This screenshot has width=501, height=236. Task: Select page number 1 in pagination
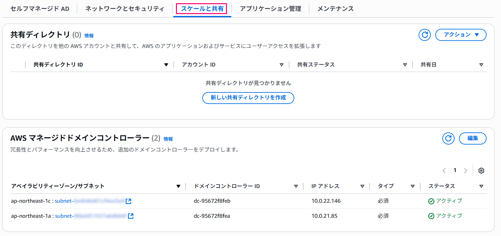(x=455, y=170)
